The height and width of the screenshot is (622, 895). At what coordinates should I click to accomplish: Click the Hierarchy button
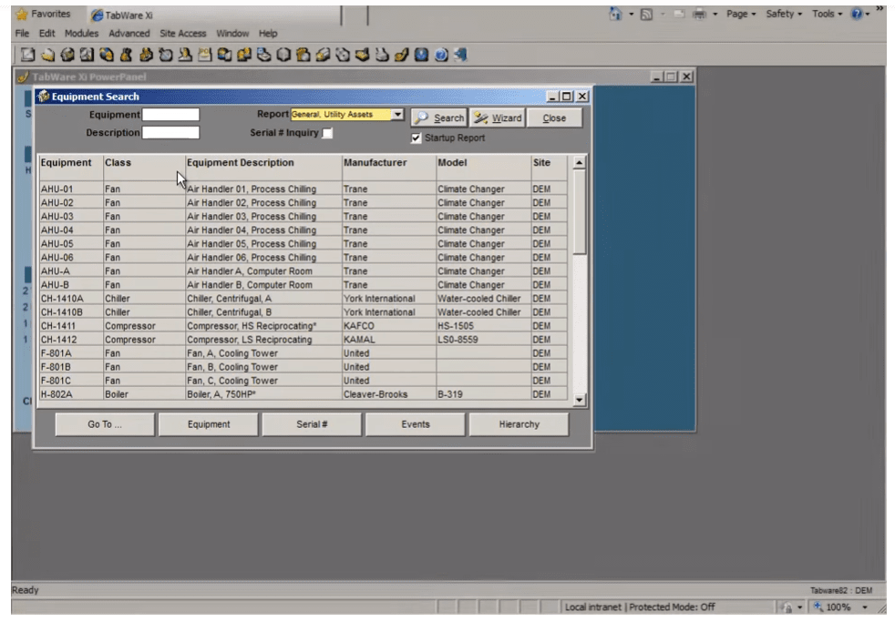tap(519, 424)
